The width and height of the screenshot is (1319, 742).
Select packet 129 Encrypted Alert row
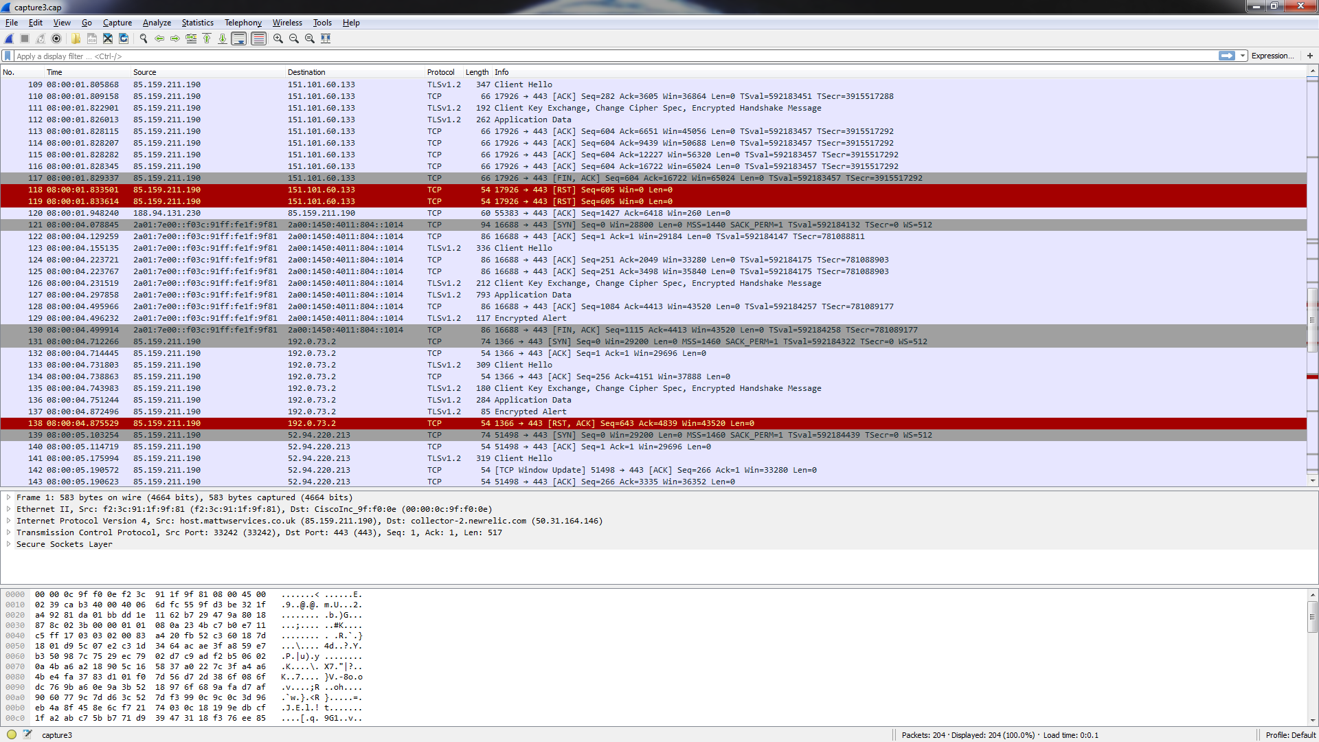click(653, 319)
